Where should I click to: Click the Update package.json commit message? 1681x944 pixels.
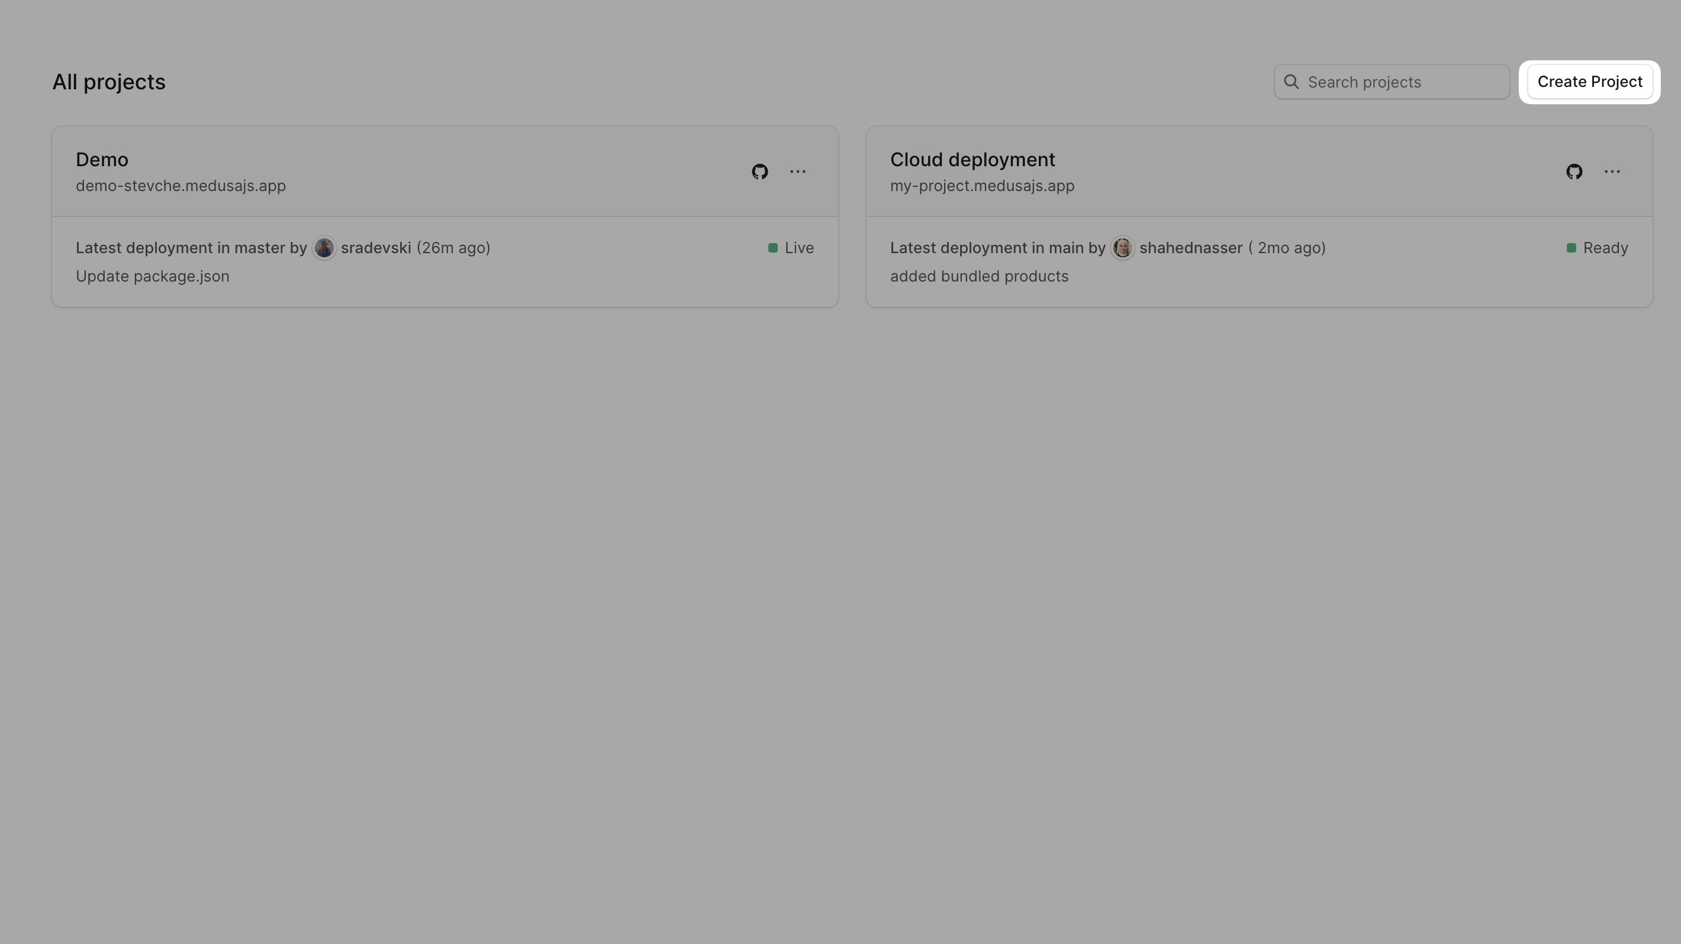coord(152,276)
